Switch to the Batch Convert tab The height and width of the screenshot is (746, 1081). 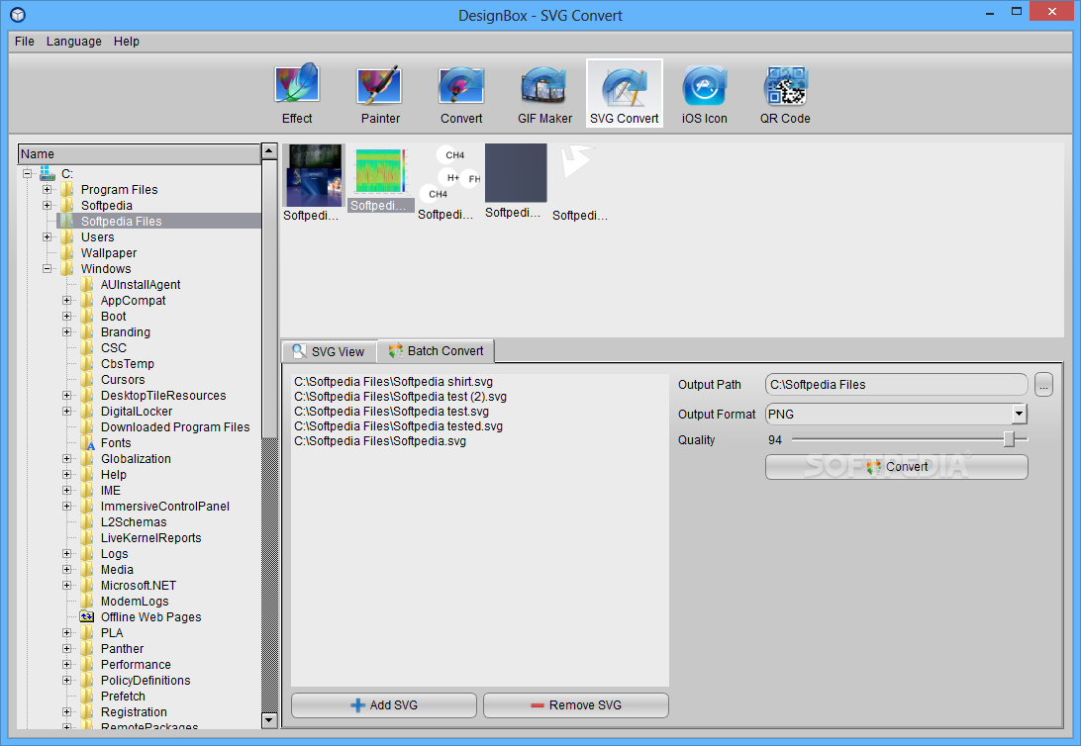436,350
